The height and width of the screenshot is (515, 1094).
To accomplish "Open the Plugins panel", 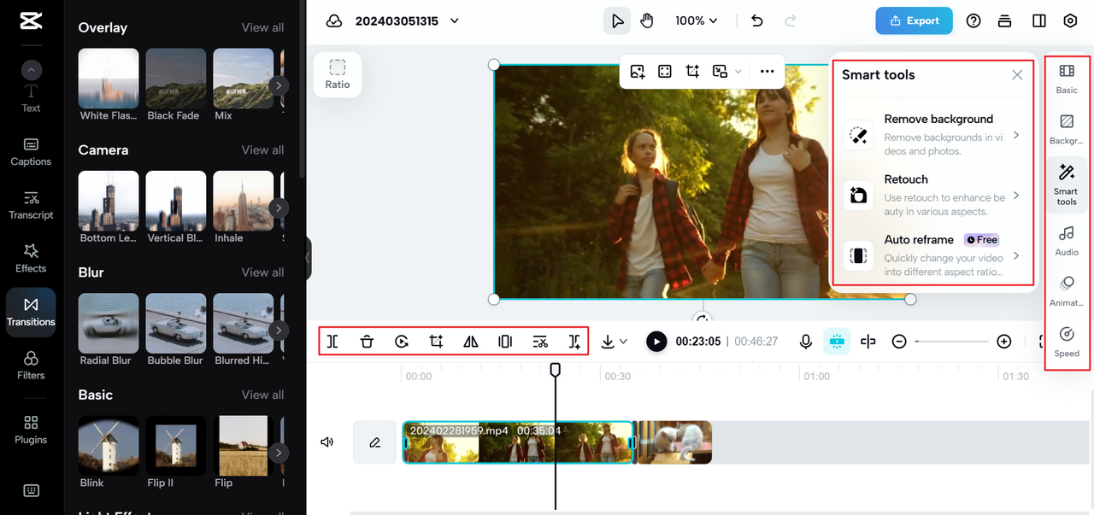I will (x=31, y=430).
